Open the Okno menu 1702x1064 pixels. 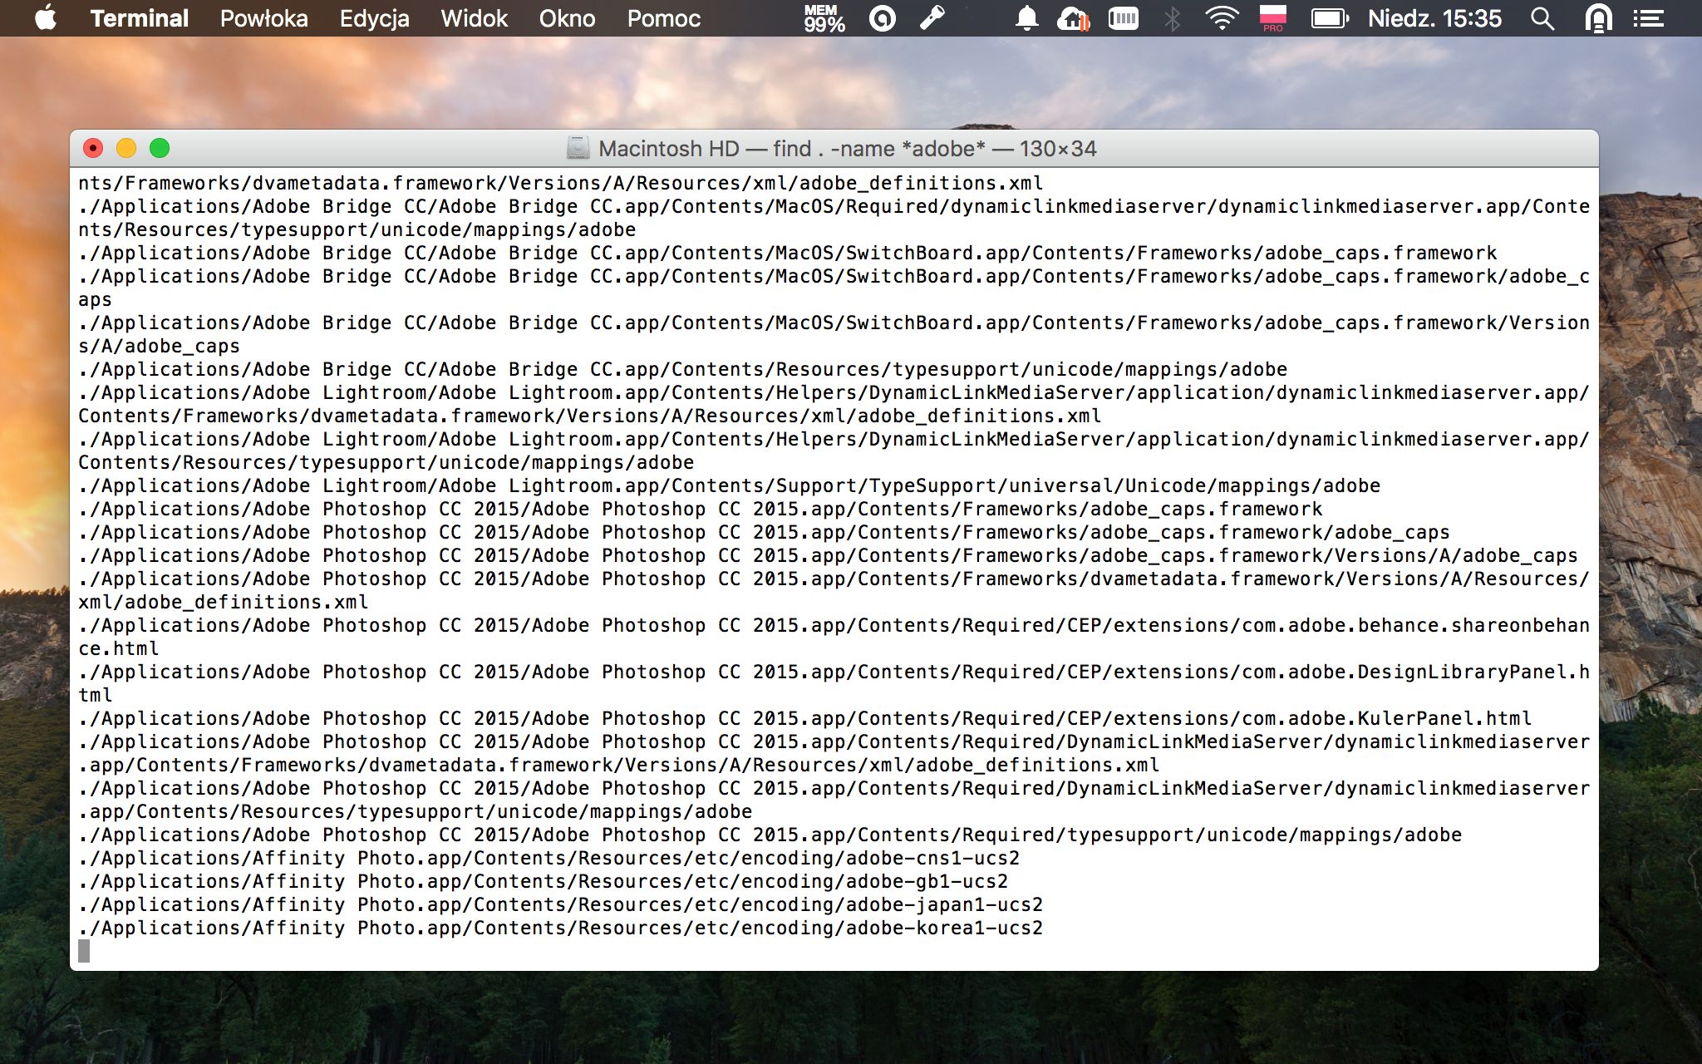[567, 18]
